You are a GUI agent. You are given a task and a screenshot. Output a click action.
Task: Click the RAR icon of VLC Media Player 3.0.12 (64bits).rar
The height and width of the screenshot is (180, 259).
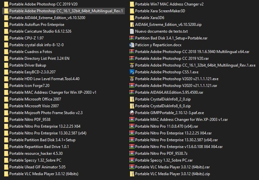tap(132, 167)
